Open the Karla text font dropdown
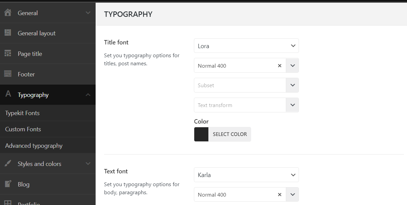The image size is (407, 205). pyautogui.click(x=246, y=175)
